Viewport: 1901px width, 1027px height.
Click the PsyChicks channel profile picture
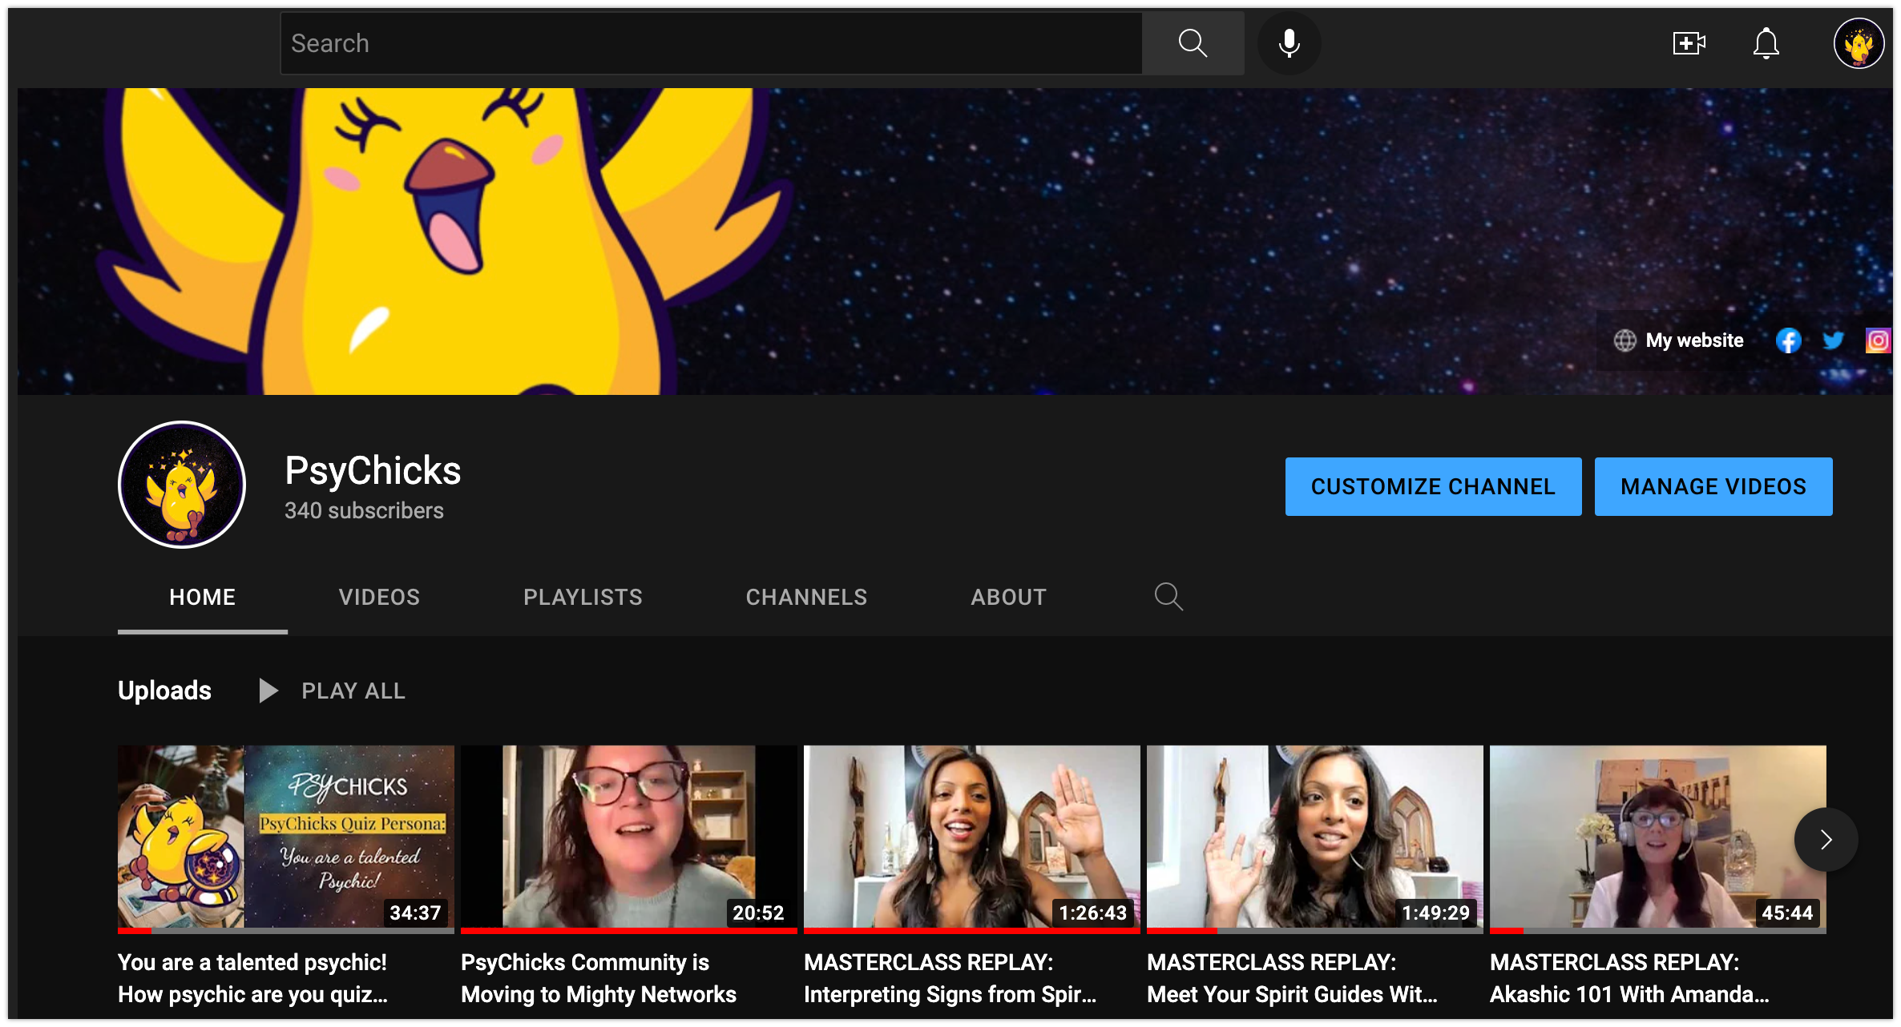[x=182, y=485]
